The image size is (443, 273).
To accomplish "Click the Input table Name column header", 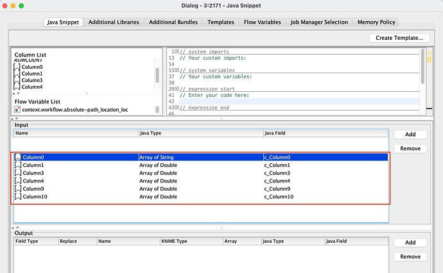I will [76, 133].
